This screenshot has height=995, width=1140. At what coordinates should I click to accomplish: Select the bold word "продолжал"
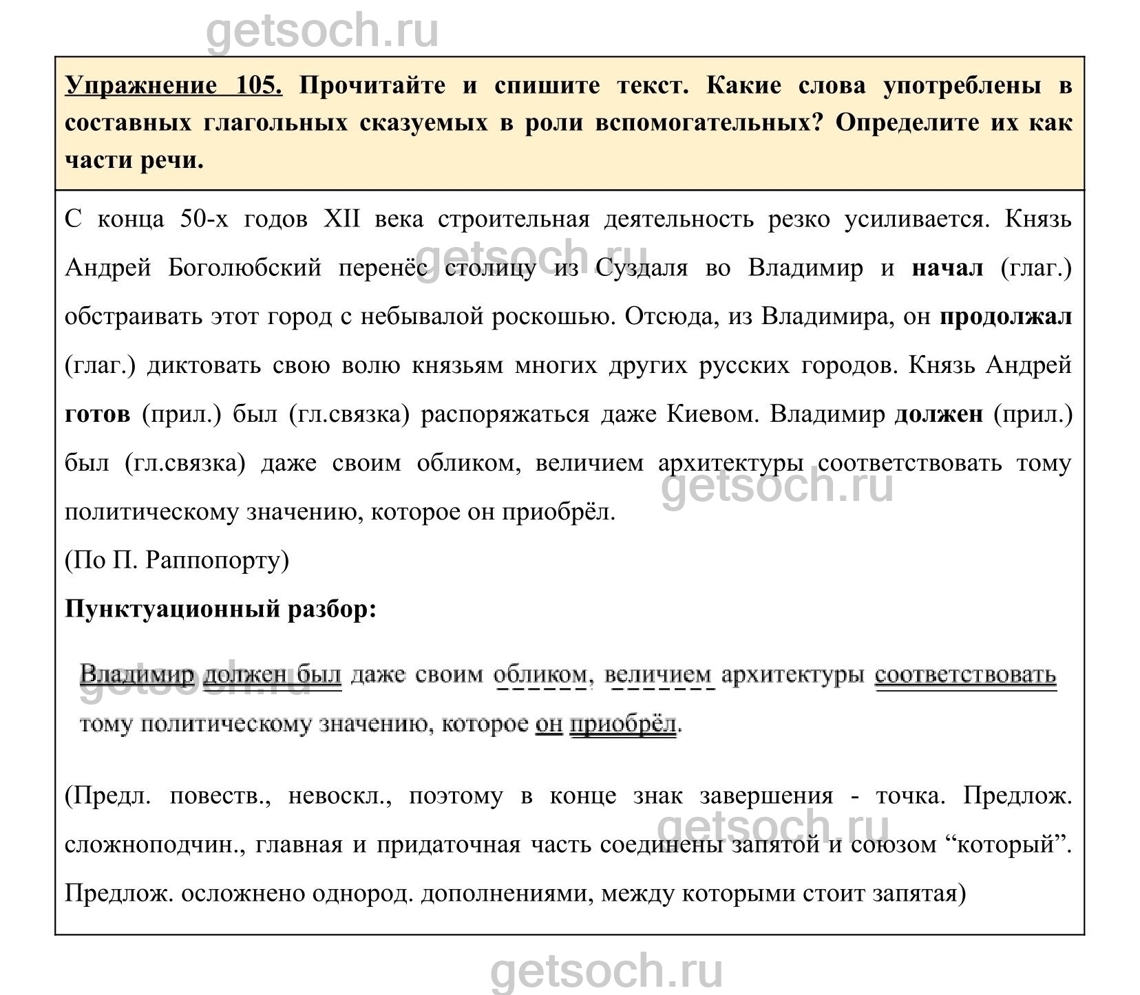1006,317
